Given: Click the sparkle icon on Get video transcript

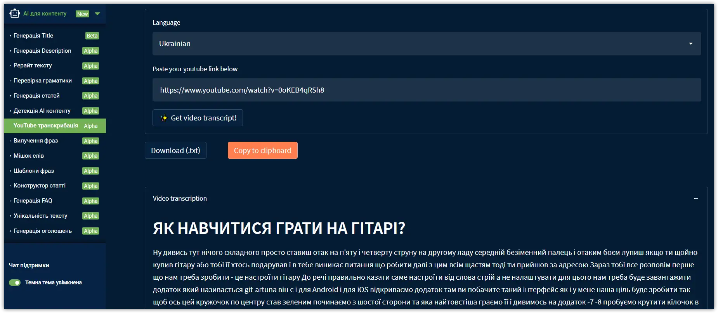Looking at the screenshot, I should pos(164,118).
